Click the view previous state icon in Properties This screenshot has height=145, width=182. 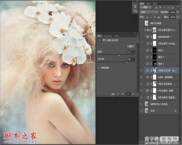pyautogui.click(x=118, y=94)
